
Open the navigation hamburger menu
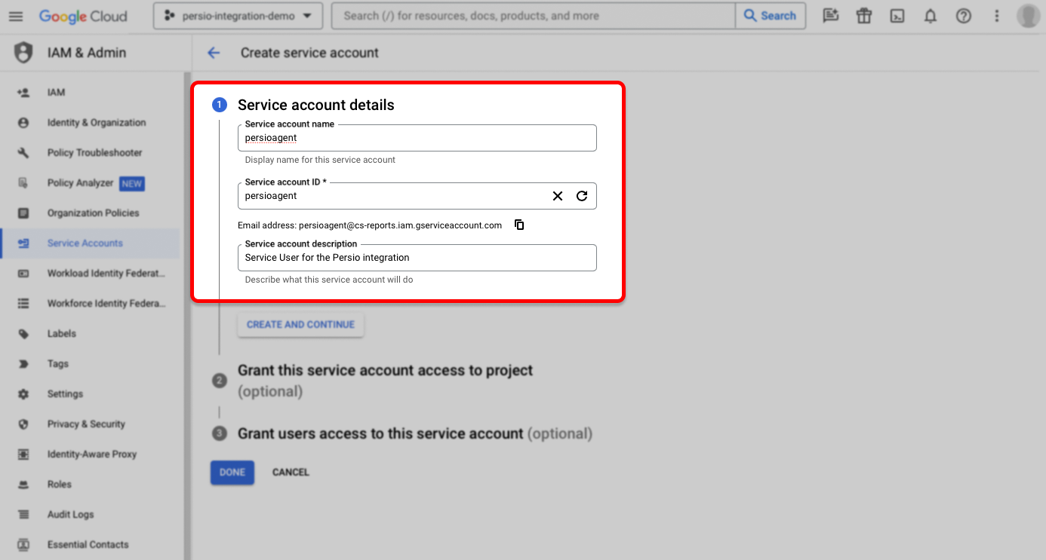16,16
